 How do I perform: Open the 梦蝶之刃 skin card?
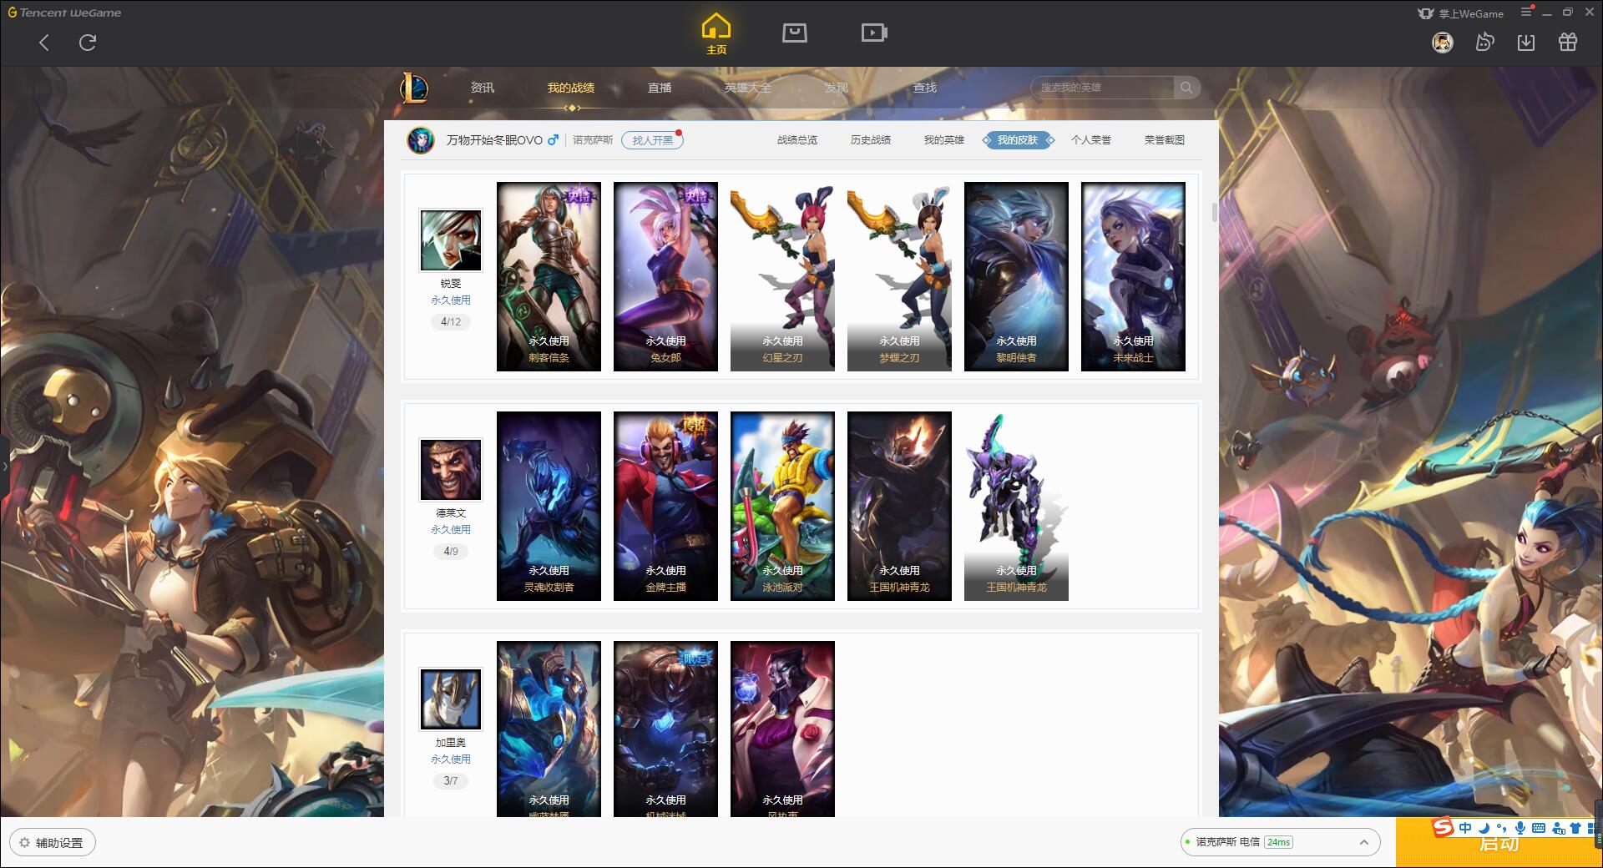point(899,276)
